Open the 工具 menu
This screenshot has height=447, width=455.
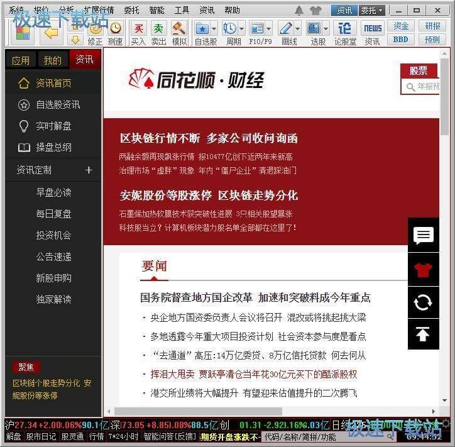[x=182, y=11]
